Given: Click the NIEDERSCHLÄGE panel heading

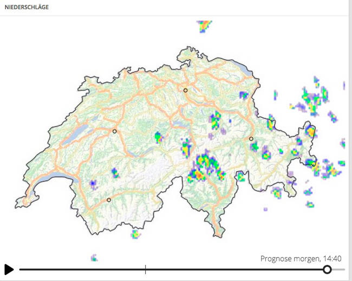Looking at the screenshot, I should (27, 7).
